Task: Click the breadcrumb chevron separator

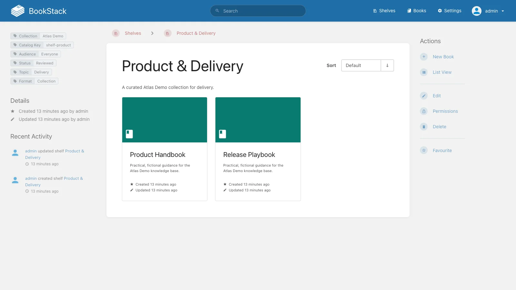Action: tap(152, 33)
